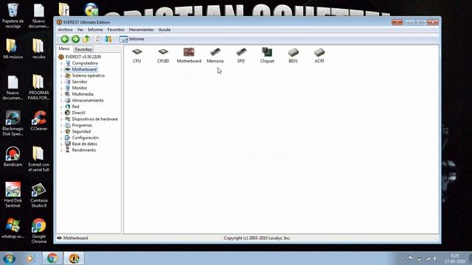472x265 pixels.
Task: Select Base de datos in the tree
Action: (x=84, y=144)
